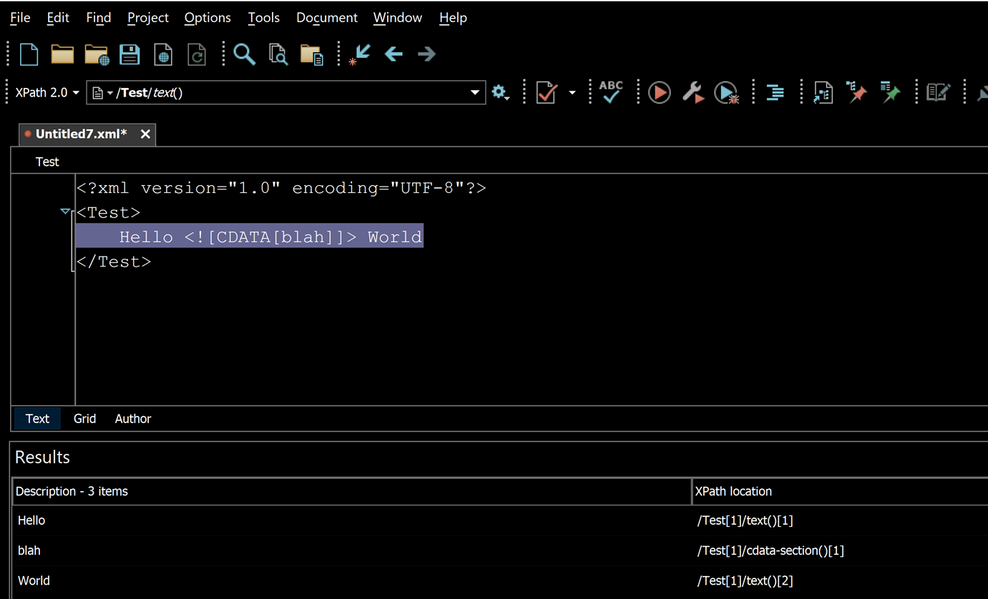
Task: Click the New document icon
Action: click(29, 54)
